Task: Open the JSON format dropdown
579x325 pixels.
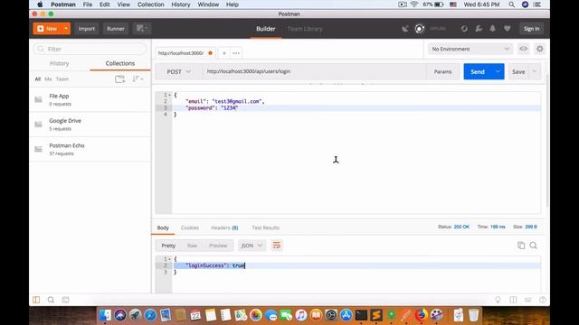Action: (252, 246)
